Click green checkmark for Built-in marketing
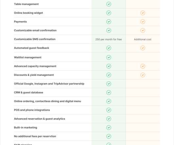The height and width of the screenshot is (145, 174). coord(109,128)
